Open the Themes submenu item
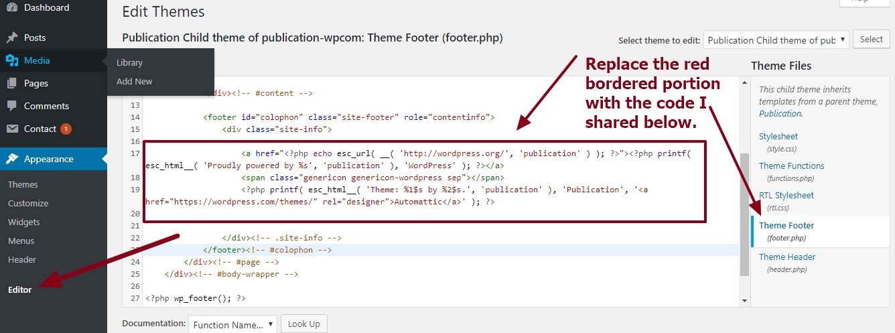 point(23,184)
